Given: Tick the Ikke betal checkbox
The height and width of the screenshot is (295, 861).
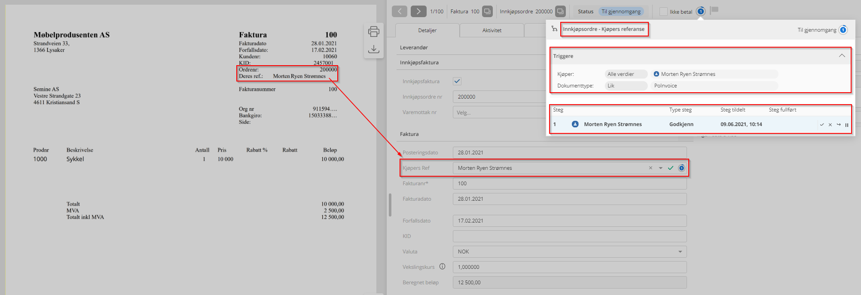Looking at the screenshot, I should [664, 12].
